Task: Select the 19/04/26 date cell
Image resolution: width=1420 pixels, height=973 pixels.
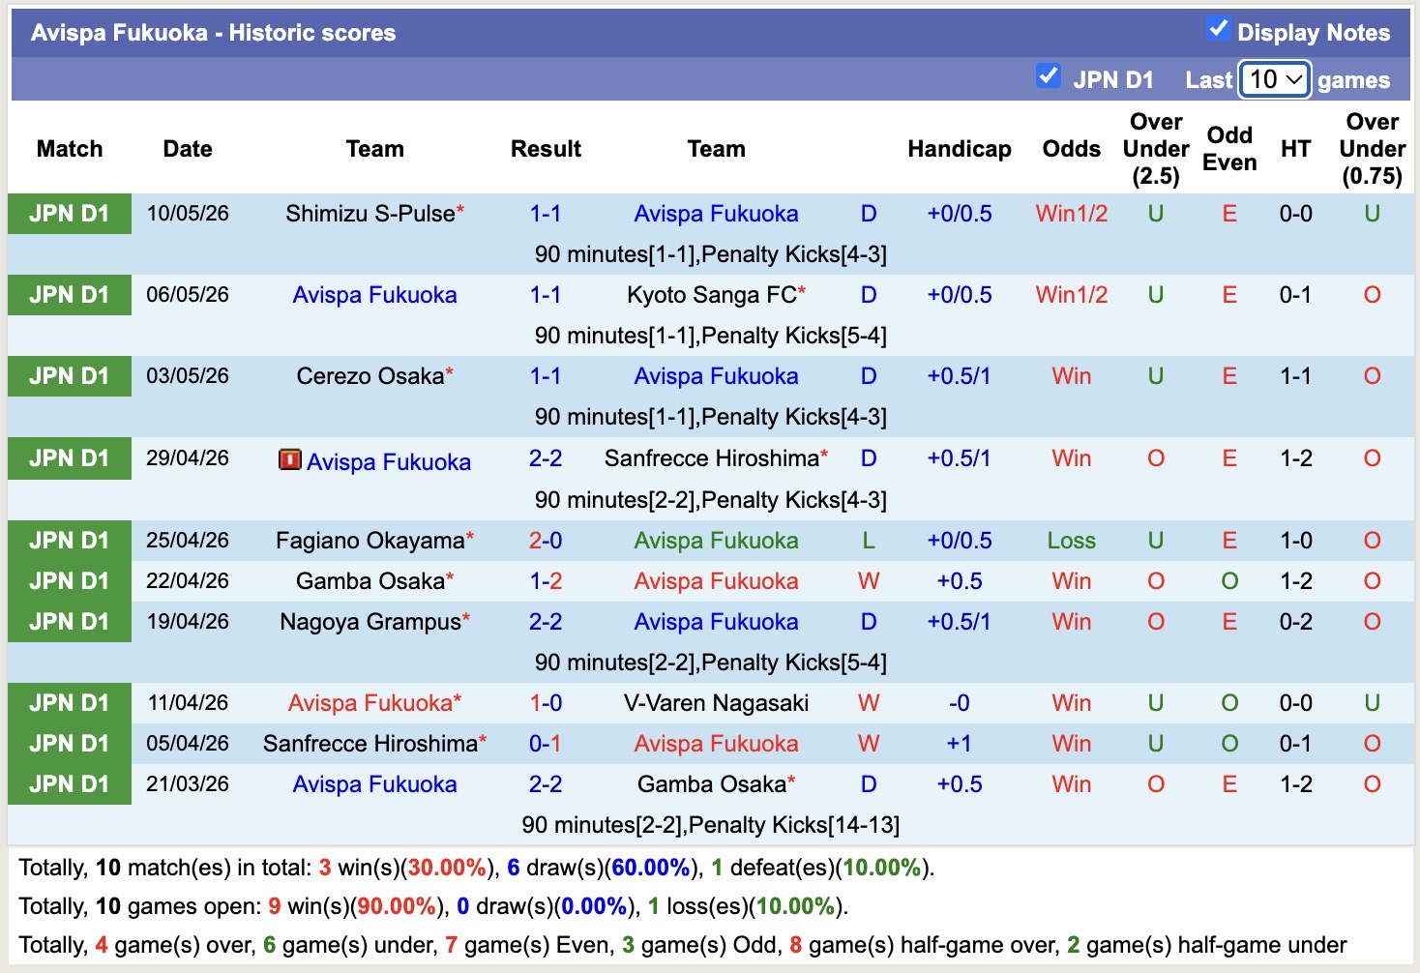Action: coord(188,622)
